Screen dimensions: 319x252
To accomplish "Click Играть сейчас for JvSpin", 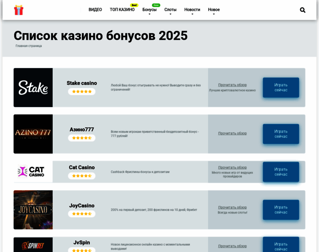I will pos(281,244).
